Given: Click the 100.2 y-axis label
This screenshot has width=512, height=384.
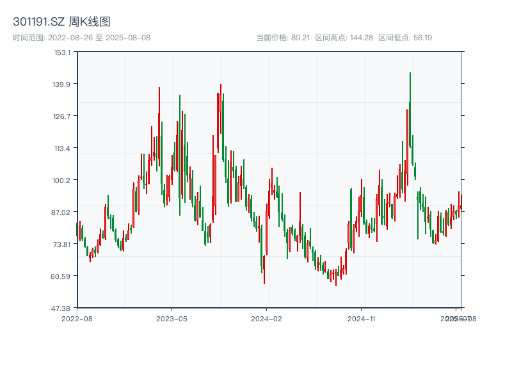Looking at the screenshot, I should (x=59, y=180).
